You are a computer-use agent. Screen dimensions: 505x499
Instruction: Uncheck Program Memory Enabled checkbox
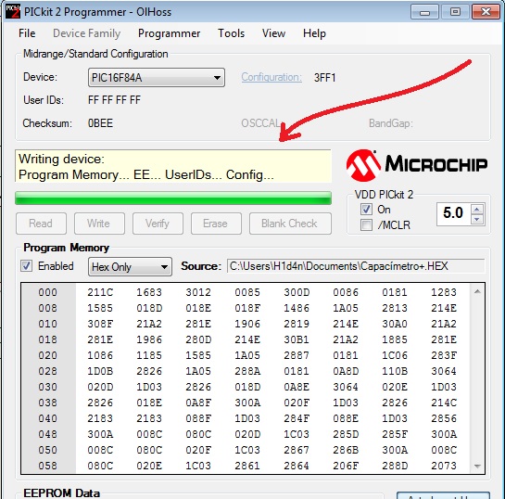click(27, 266)
